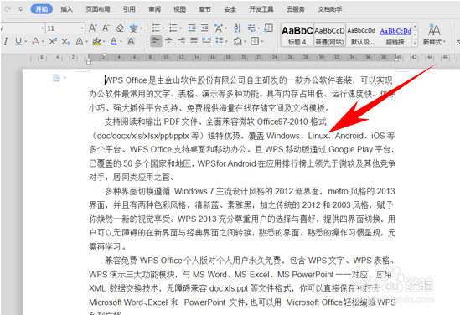The height and width of the screenshot is (315, 460).
Task: Click the text effects outlined A icon
Action: (80, 41)
